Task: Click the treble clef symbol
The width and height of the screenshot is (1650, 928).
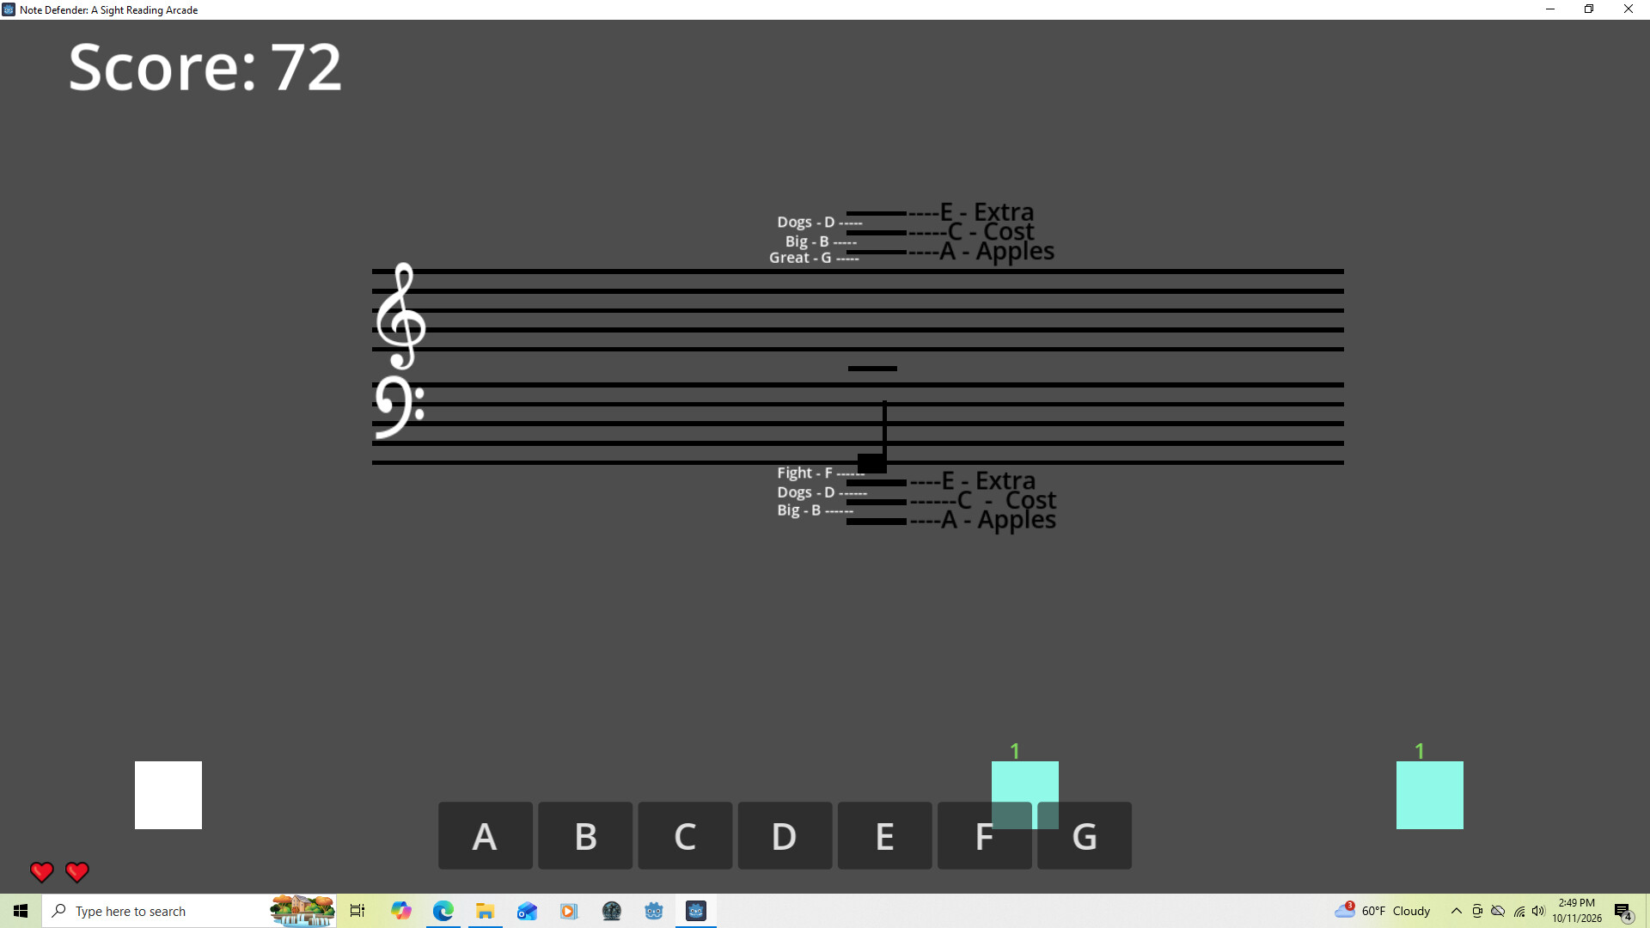Action: pos(401,316)
